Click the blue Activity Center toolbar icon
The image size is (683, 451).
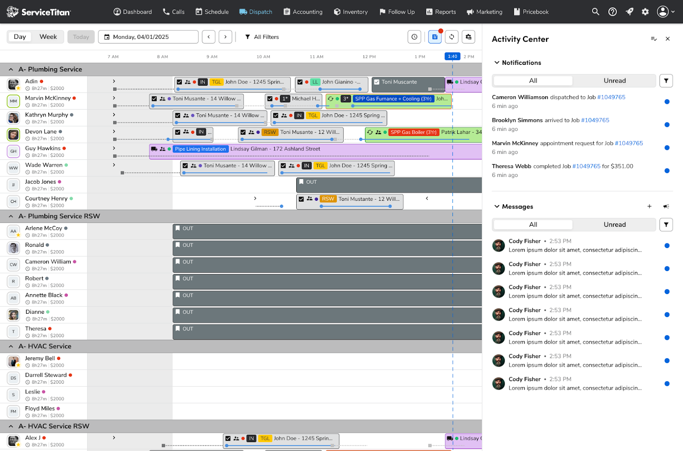[435, 37]
